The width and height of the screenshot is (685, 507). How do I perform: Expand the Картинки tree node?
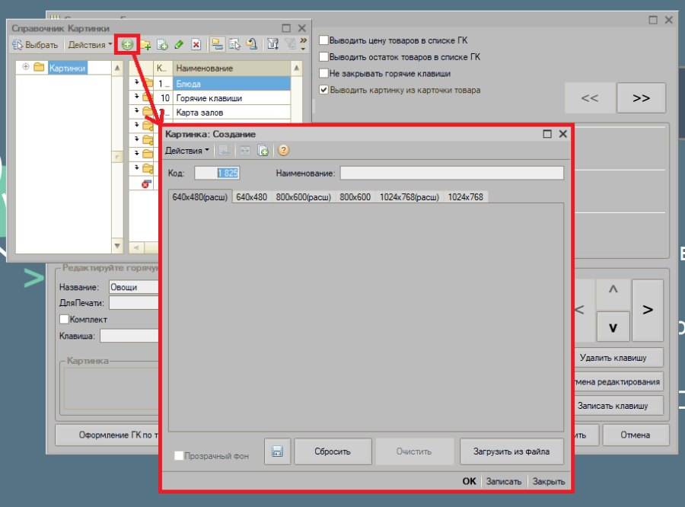click(26, 67)
